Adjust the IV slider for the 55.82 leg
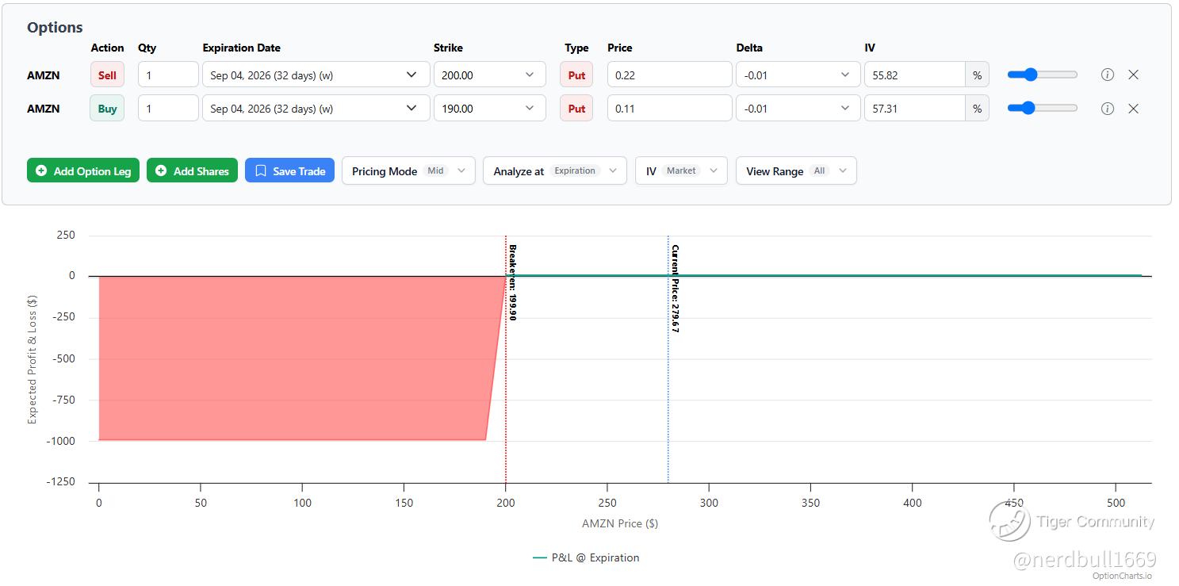1179x586 pixels. (x=1043, y=75)
